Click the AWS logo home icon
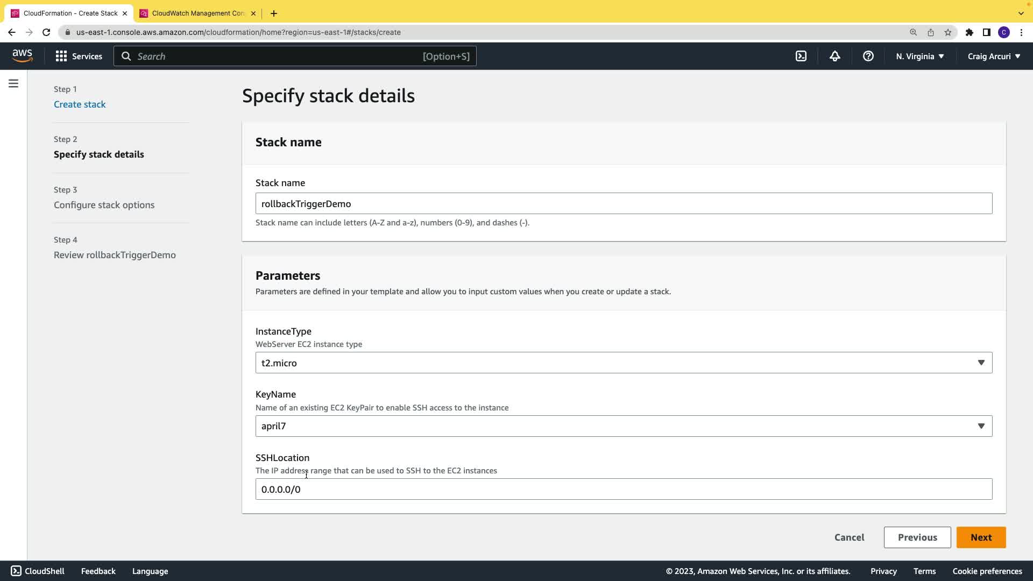 pos(23,56)
